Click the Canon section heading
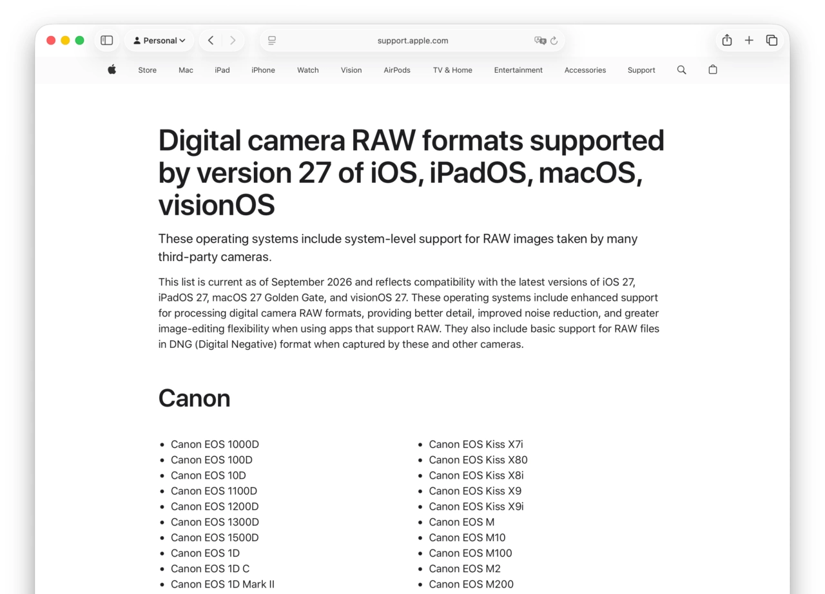 194,398
